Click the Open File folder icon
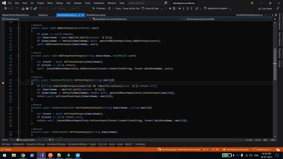This screenshot has height=159, width=283. (23, 8)
